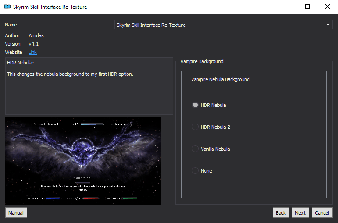Click the Name field label
This screenshot has height=223, width=338.
pyautogui.click(x=11, y=25)
